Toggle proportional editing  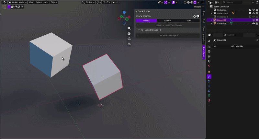[114, 2]
